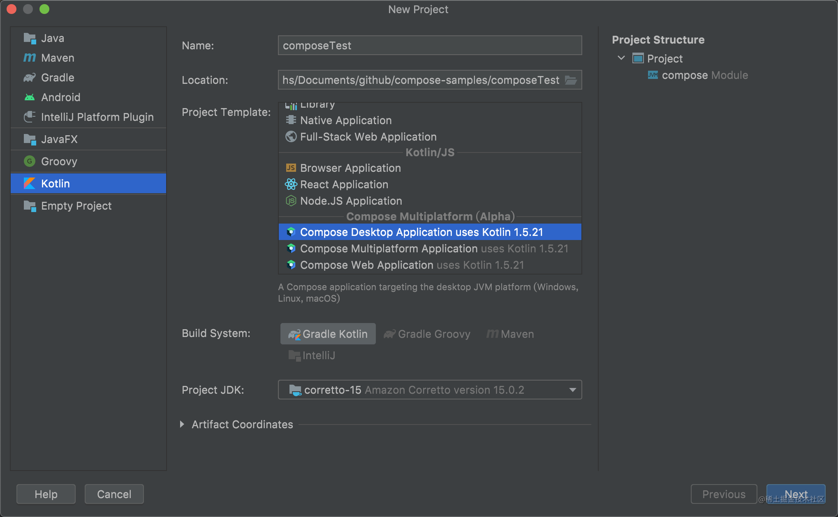Select Maven as the build system
This screenshot has height=517, width=838.
point(510,334)
